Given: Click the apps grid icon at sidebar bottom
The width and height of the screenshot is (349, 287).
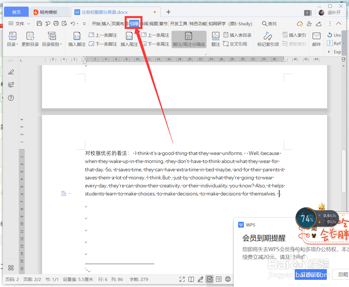Looking at the screenshot, I should coord(11,268).
